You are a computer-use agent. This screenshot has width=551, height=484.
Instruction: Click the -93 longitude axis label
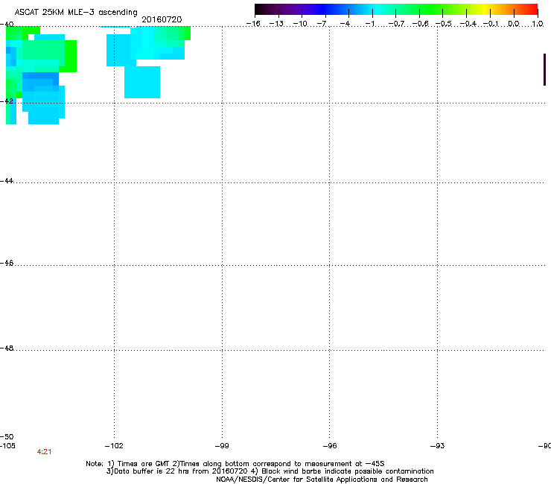[438, 446]
